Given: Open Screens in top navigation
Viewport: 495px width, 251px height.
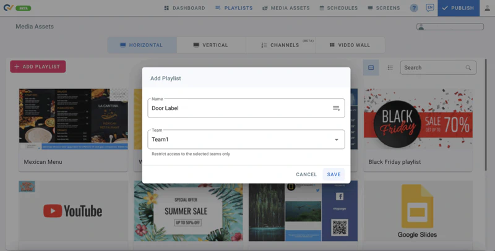Looking at the screenshot, I should pos(384,8).
